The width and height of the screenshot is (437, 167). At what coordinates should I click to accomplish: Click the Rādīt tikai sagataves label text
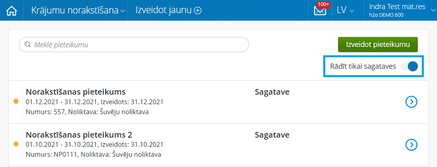pos(363,67)
